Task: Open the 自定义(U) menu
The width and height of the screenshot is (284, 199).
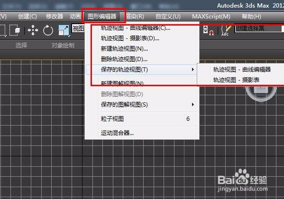Action: [168, 17]
